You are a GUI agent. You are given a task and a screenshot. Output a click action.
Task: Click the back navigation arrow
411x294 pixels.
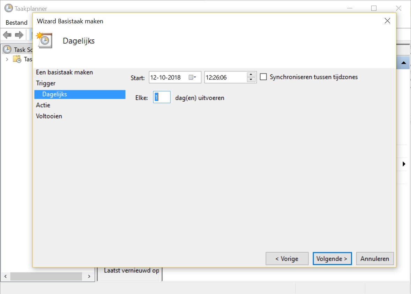7,34
